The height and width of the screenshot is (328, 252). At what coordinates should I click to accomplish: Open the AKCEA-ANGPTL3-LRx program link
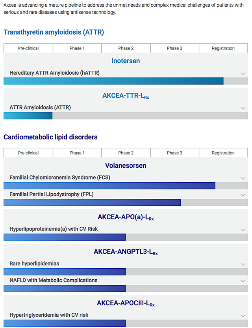pyautogui.click(x=125, y=251)
